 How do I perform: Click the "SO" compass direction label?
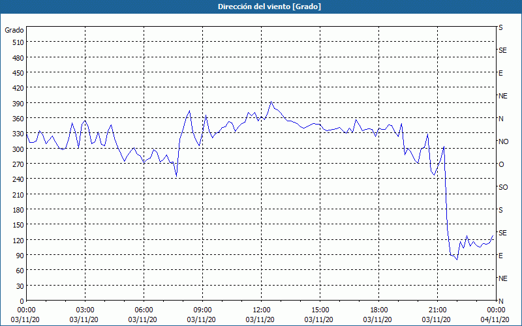pos(503,187)
